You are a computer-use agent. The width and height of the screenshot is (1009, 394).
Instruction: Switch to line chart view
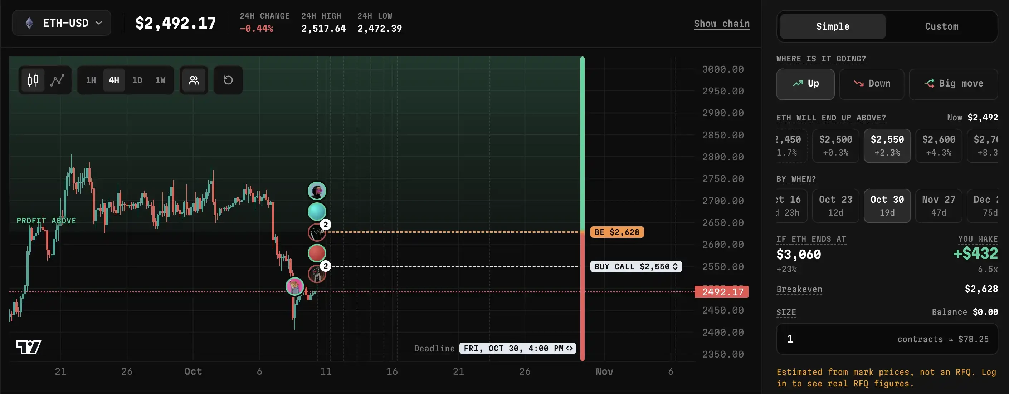tap(57, 80)
